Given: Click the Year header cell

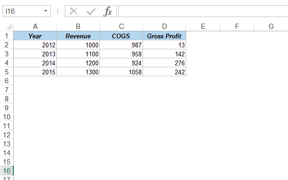Looking at the screenshot, I should 35,36.
